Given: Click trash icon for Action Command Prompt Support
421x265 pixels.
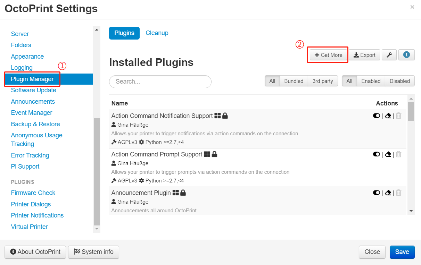Looking at the screenshot, I should (399, 154).
